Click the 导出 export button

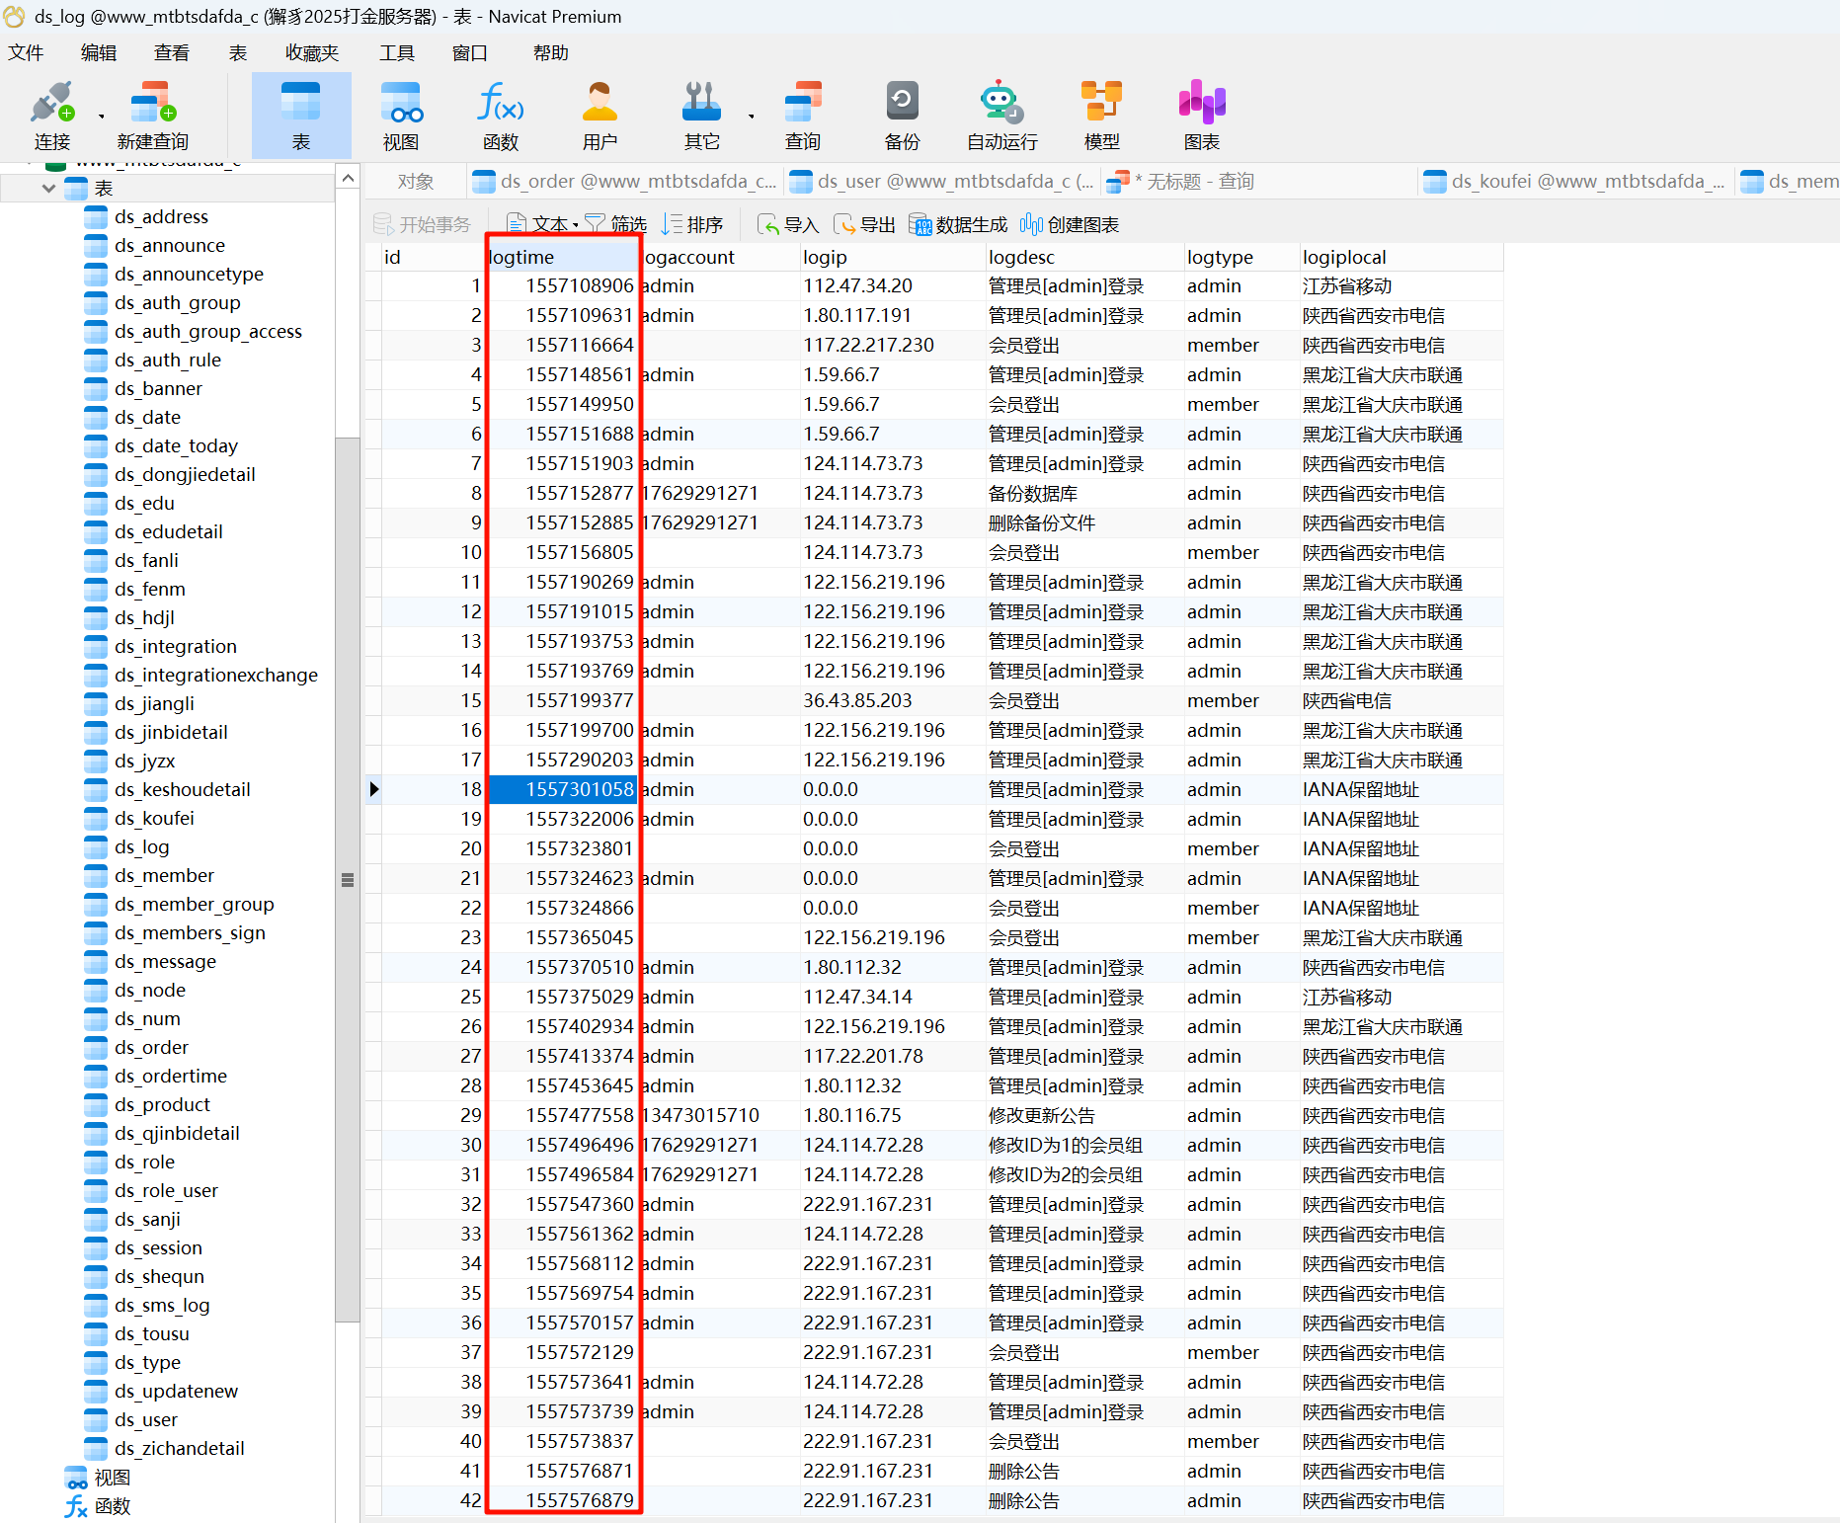coord(865,225)
